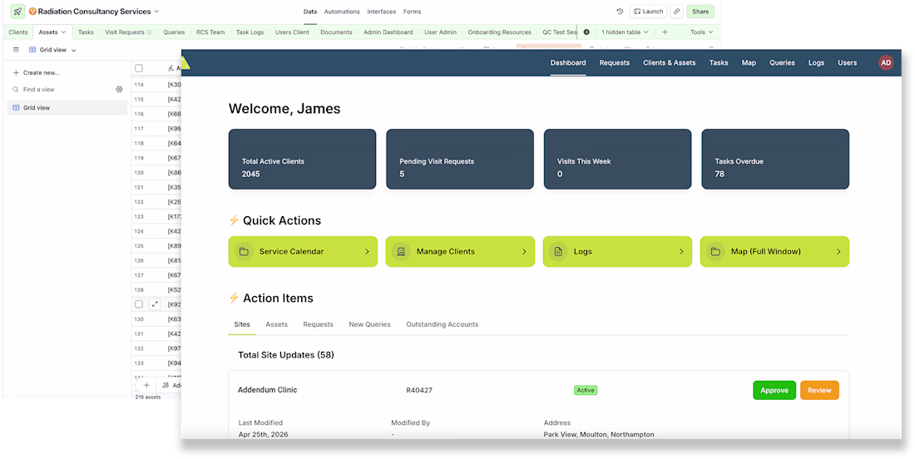Open the Tasks Overdue 78 card
The width and height of the screenshot is (915, 459).
point(775,159)
